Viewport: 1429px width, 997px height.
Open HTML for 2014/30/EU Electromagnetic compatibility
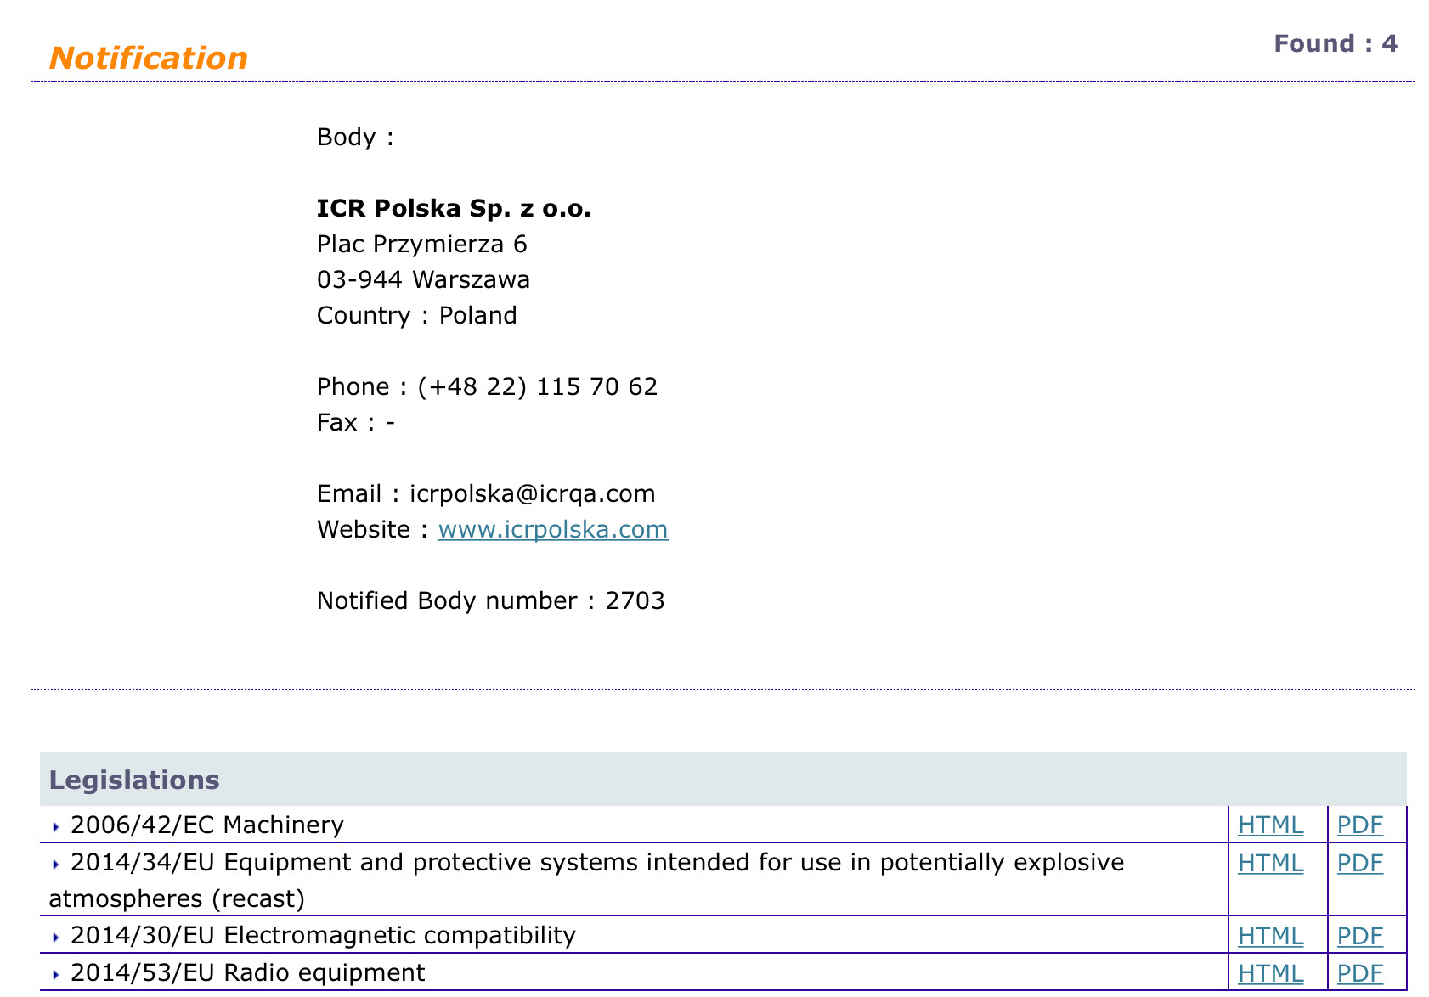1270,936
